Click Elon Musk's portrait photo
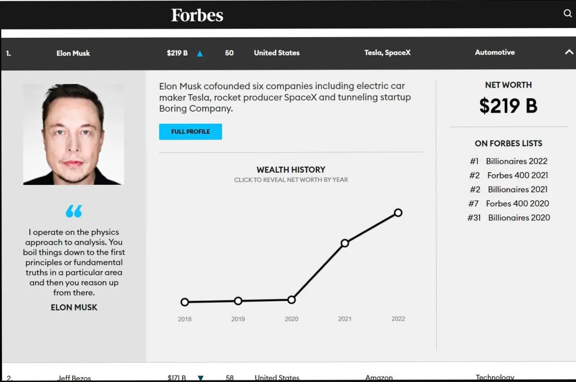576x382 pixels. point(73,134)
